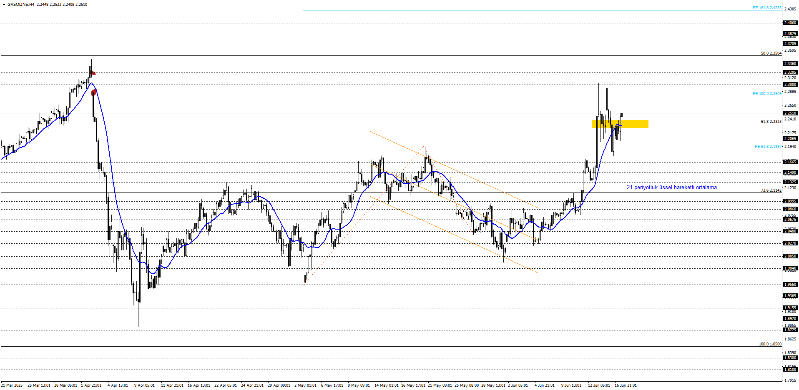Image resolution: width=799 pixels, height=390 pixels.
Task: Select the 'FE 161.8 2.4285' Fibonacci label
Action: tap(767, 8)
